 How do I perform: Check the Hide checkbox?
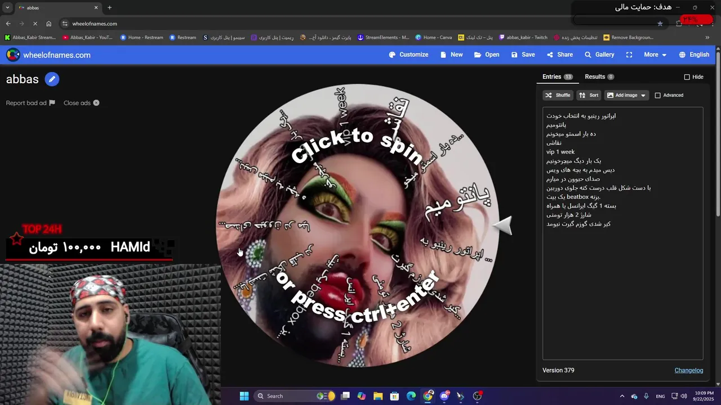point(687,77)
